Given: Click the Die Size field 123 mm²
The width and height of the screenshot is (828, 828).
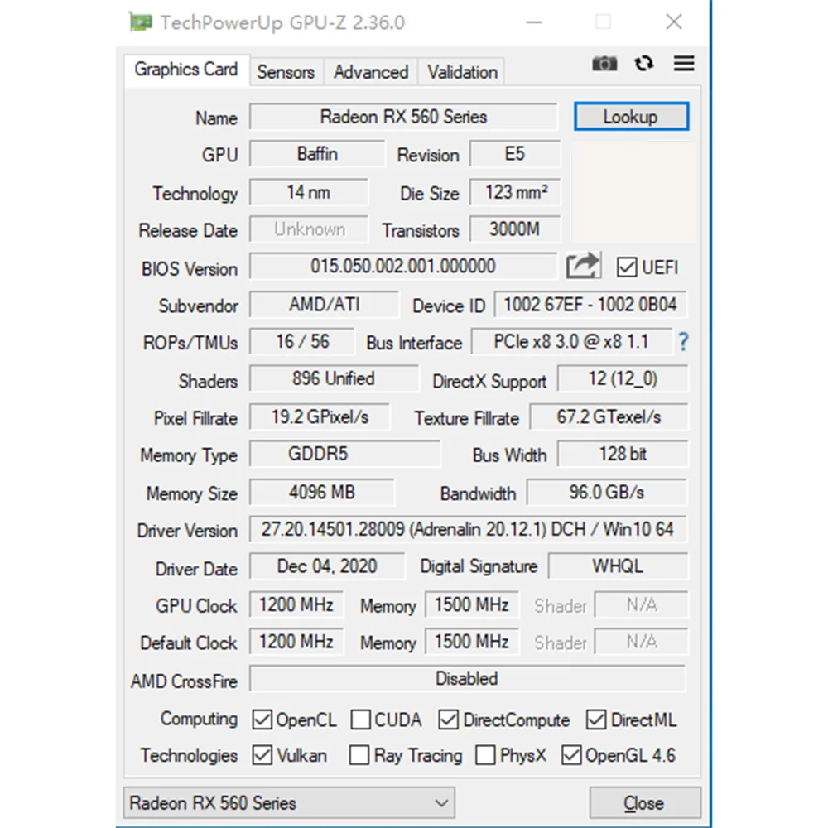Looking at the screenshot, I should click(515, 192).
